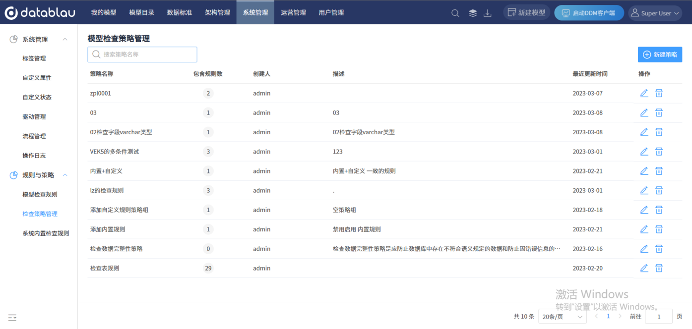
Task: Click trash icon in the 03 row
Action: 659,112
